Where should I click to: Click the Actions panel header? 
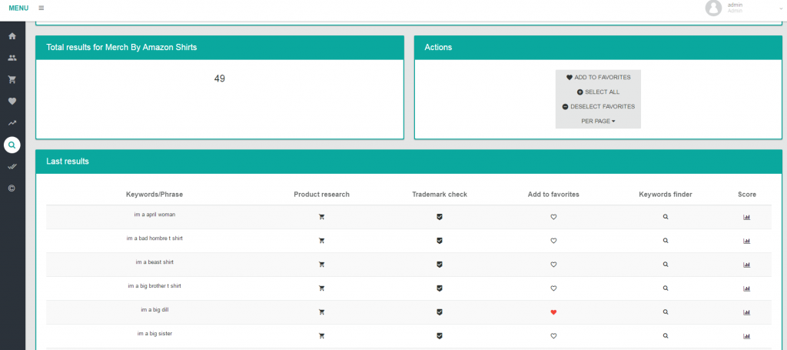pyautogui.click(x=598, y=47)
